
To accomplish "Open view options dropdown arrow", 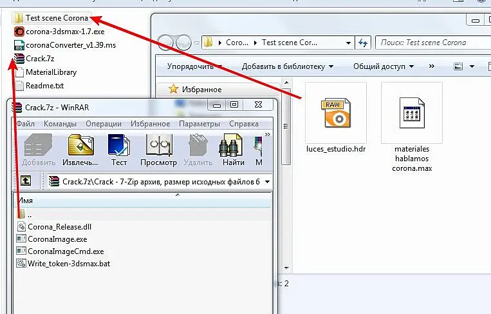I will click(472, 66).
